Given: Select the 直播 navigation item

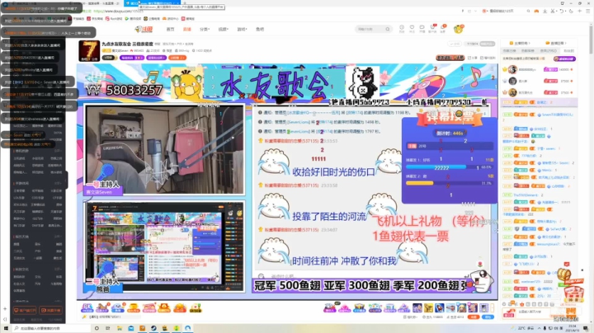Looking at the screenshot, I should (x=186, y=29).
